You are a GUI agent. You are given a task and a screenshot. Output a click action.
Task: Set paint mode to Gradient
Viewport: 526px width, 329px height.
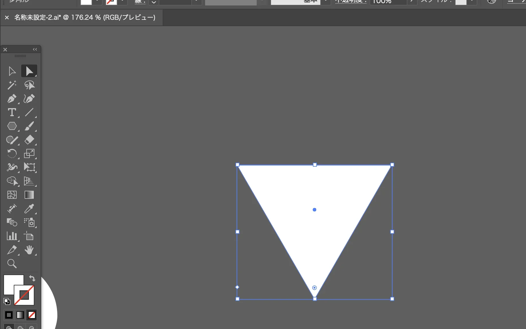point(20,315)
